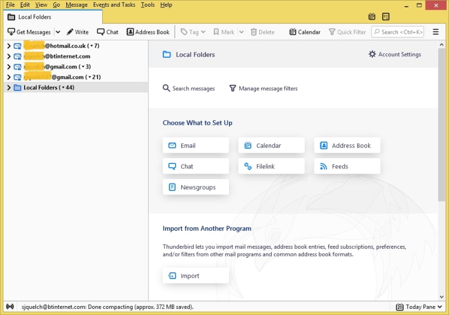Expand the gmail.com account with 21 unread
The width and height of the screenshot is (449, 315).
[x=9, y=77]
